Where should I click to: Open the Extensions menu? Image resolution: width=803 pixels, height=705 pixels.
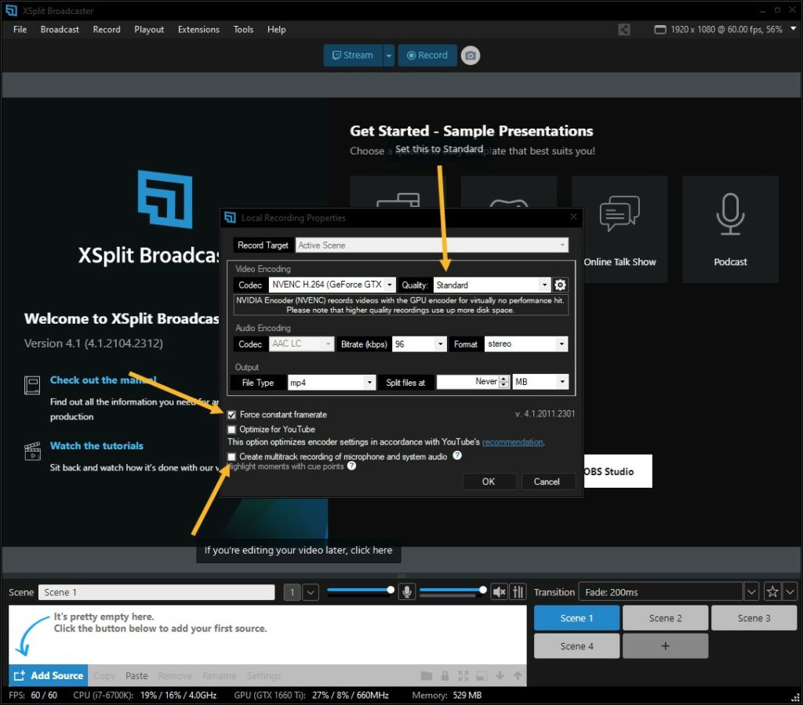click(x=198, y=30)
